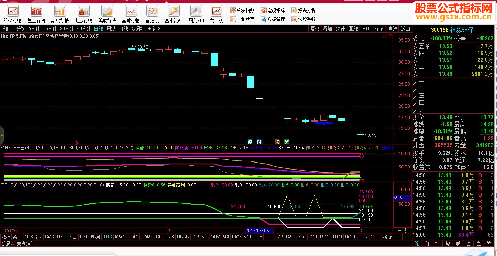Open THS indicator panel dropdown triangle
The width and height of the screenshot is (497, 256).
[x=2, y=185]
